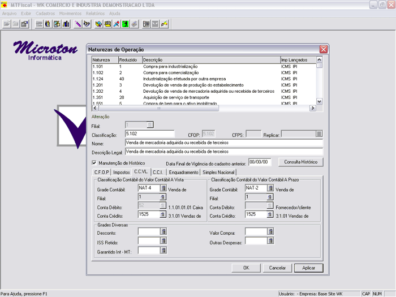Open lookup next to ISS Retido field

163,241
